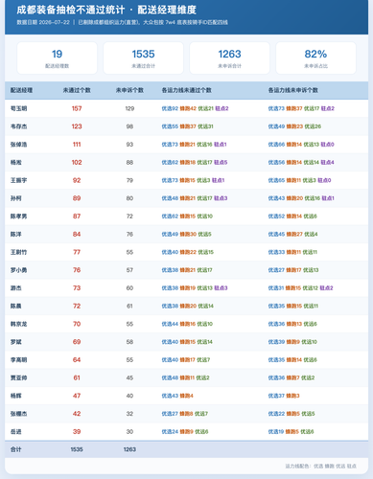Select manager name 罗斌
Image resolution: width=373 pixels, height=479 pixels.
(16, 342)
